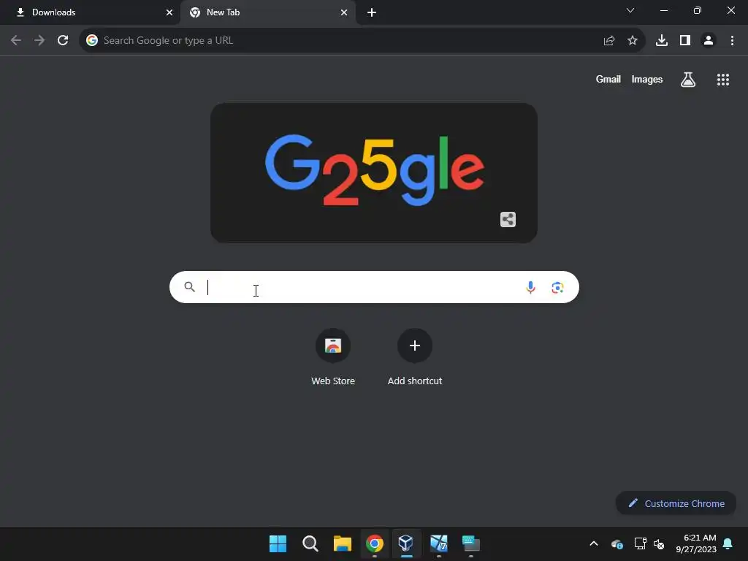Screen dimensions: 748x561
Task: Click the Add shortcut plus button
Action: pyautogui.click(x=415, y=346)
